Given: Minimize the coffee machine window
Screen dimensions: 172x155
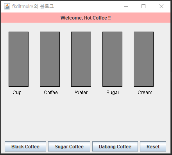Looking at the screenshot, I should tap(126, 6).
